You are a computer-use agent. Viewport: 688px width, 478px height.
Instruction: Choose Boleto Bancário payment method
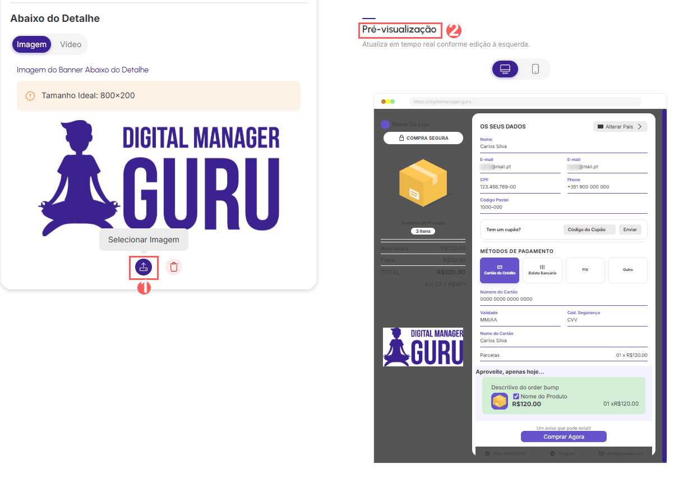click(542, 270)
